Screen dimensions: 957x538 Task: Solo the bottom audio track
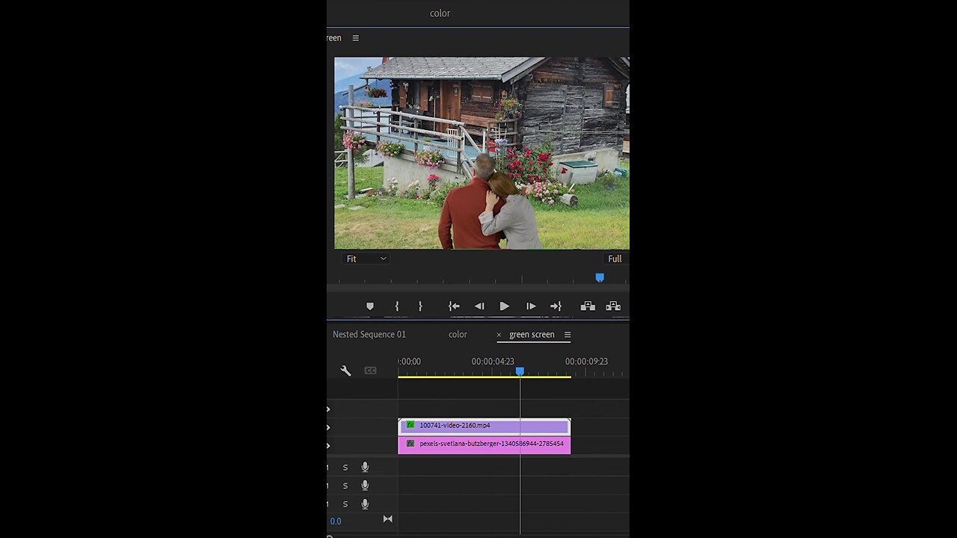(x=345, y=504)
